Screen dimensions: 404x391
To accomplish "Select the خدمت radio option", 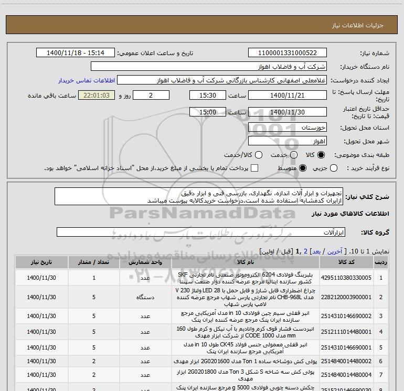I will (x=294, y=155).
